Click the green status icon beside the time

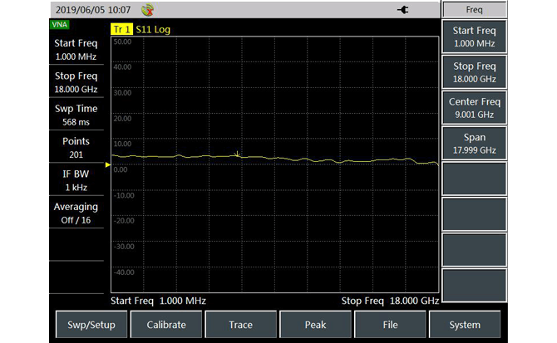pyautogui.click(x=148, y=10)
